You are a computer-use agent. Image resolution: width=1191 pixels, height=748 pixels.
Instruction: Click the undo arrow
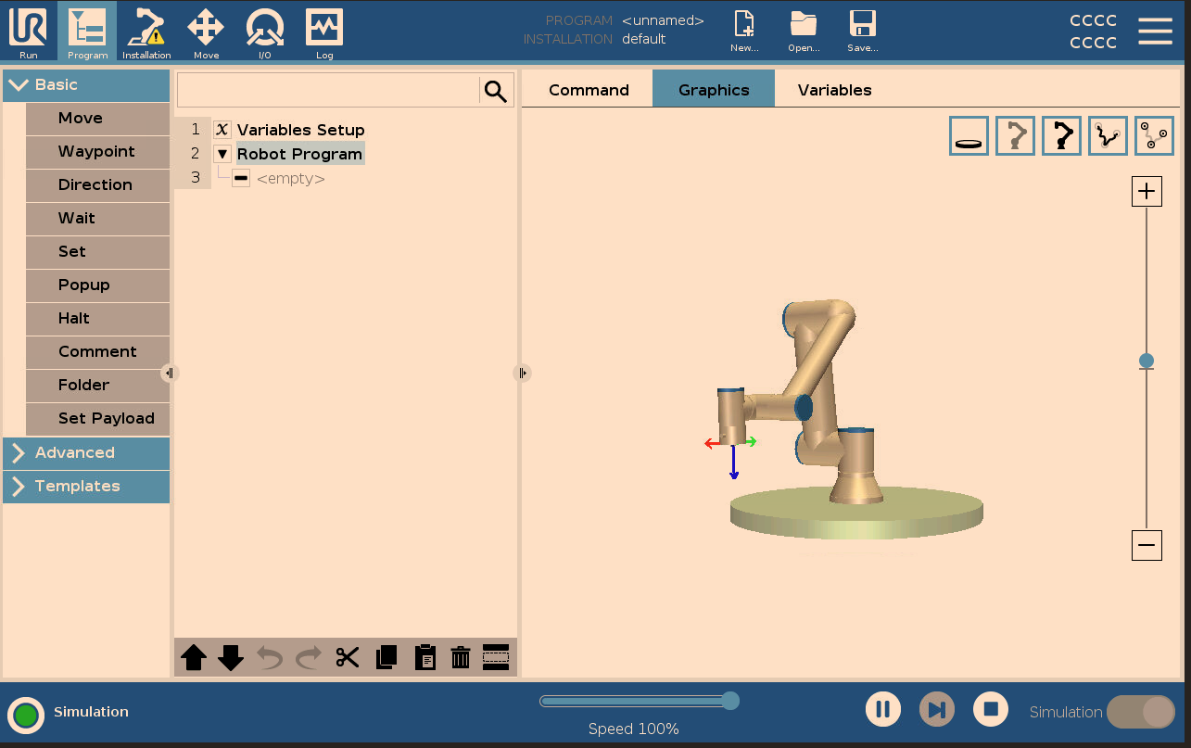[x=270, y=658]
